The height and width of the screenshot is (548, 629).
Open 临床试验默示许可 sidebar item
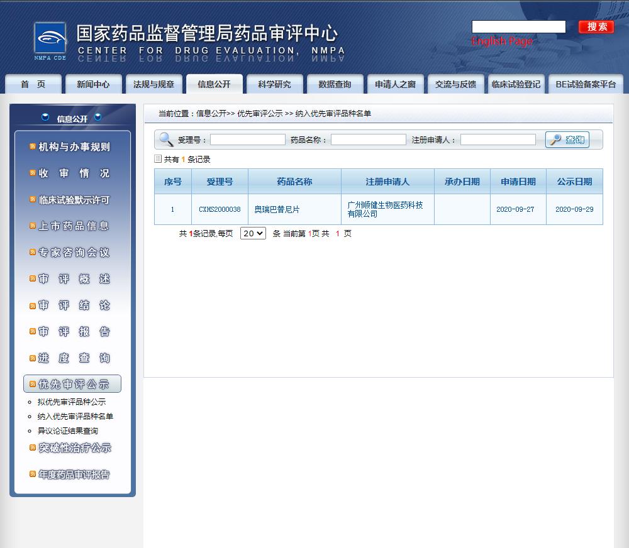click(74, 199)
